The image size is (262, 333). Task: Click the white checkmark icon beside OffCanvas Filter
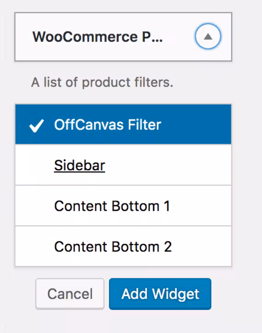tap(37, 126)
